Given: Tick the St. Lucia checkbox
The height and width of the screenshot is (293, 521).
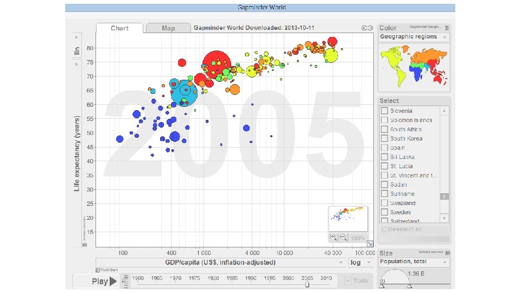Looking at the screenshot, I should tap(384, 166).
